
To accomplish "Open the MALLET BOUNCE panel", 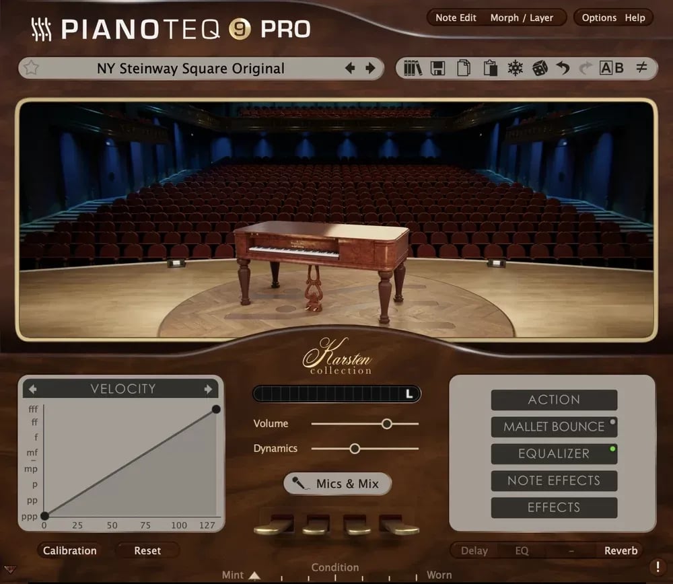I will [554, 427].
